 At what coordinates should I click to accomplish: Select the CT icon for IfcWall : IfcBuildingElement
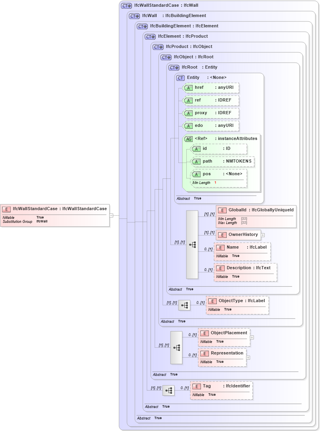133,15
